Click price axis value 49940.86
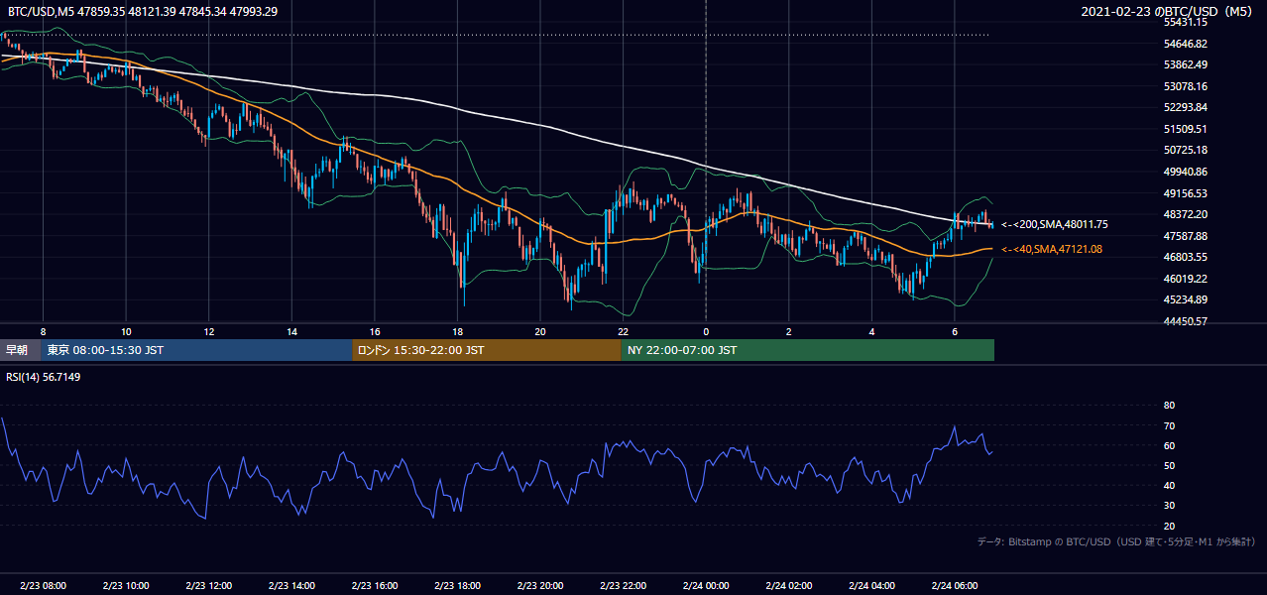The image size is (1267, 595). pyautogui.click(x=1185, y=172)
